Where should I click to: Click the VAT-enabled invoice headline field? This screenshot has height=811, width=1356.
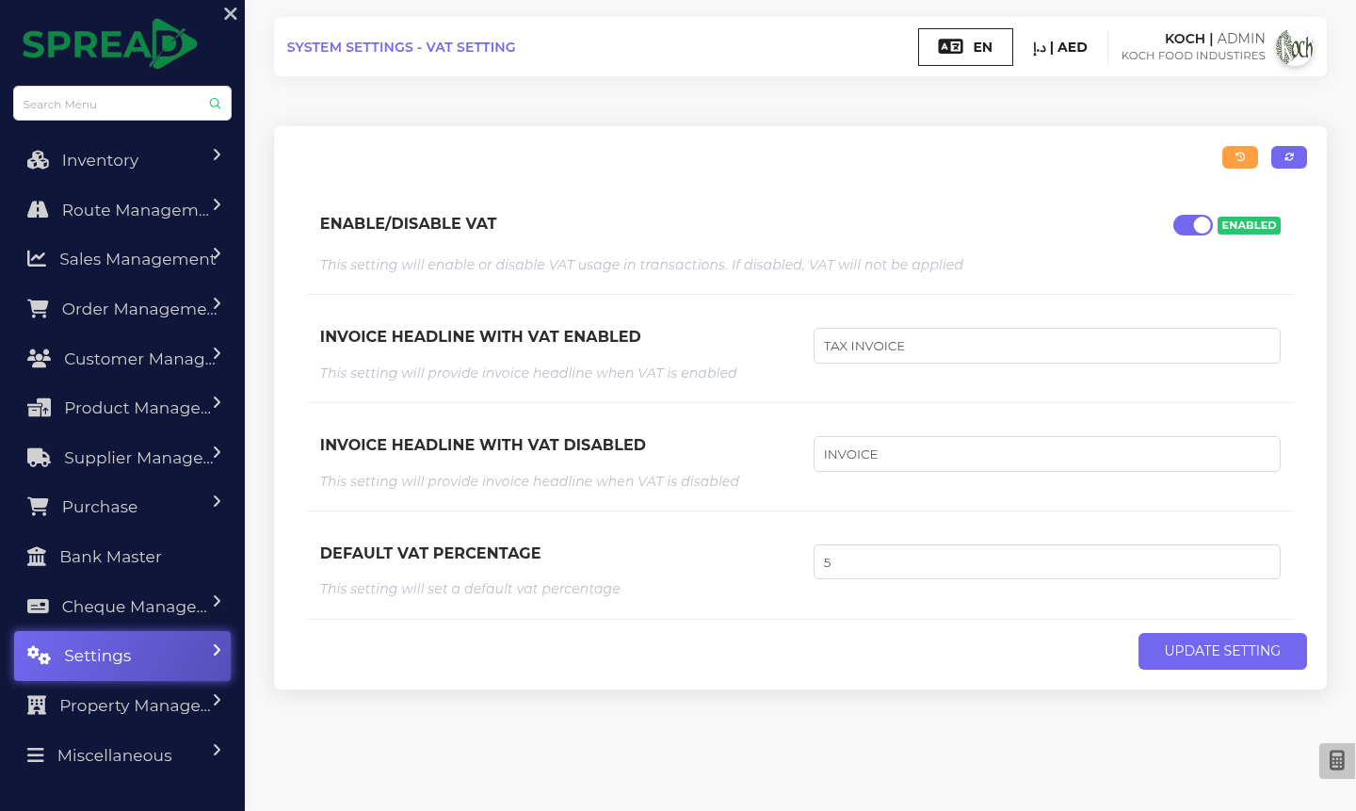pyautogui.click(x=1047, y=346)
